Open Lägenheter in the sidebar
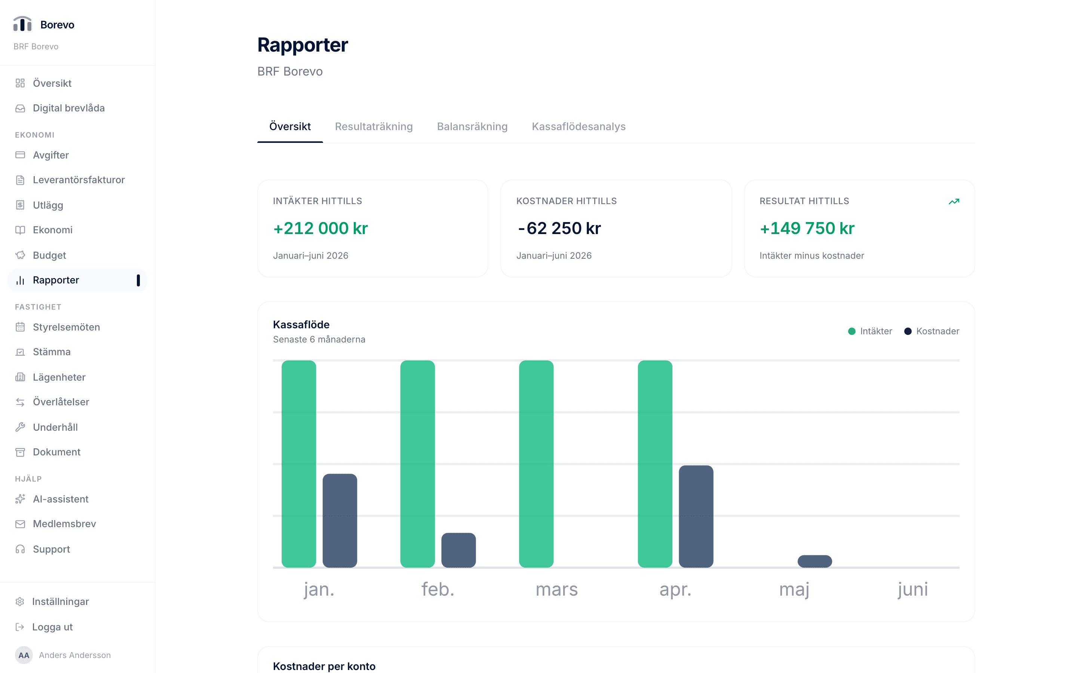This screenshot has width=1077, height=673. coord(77,377)
